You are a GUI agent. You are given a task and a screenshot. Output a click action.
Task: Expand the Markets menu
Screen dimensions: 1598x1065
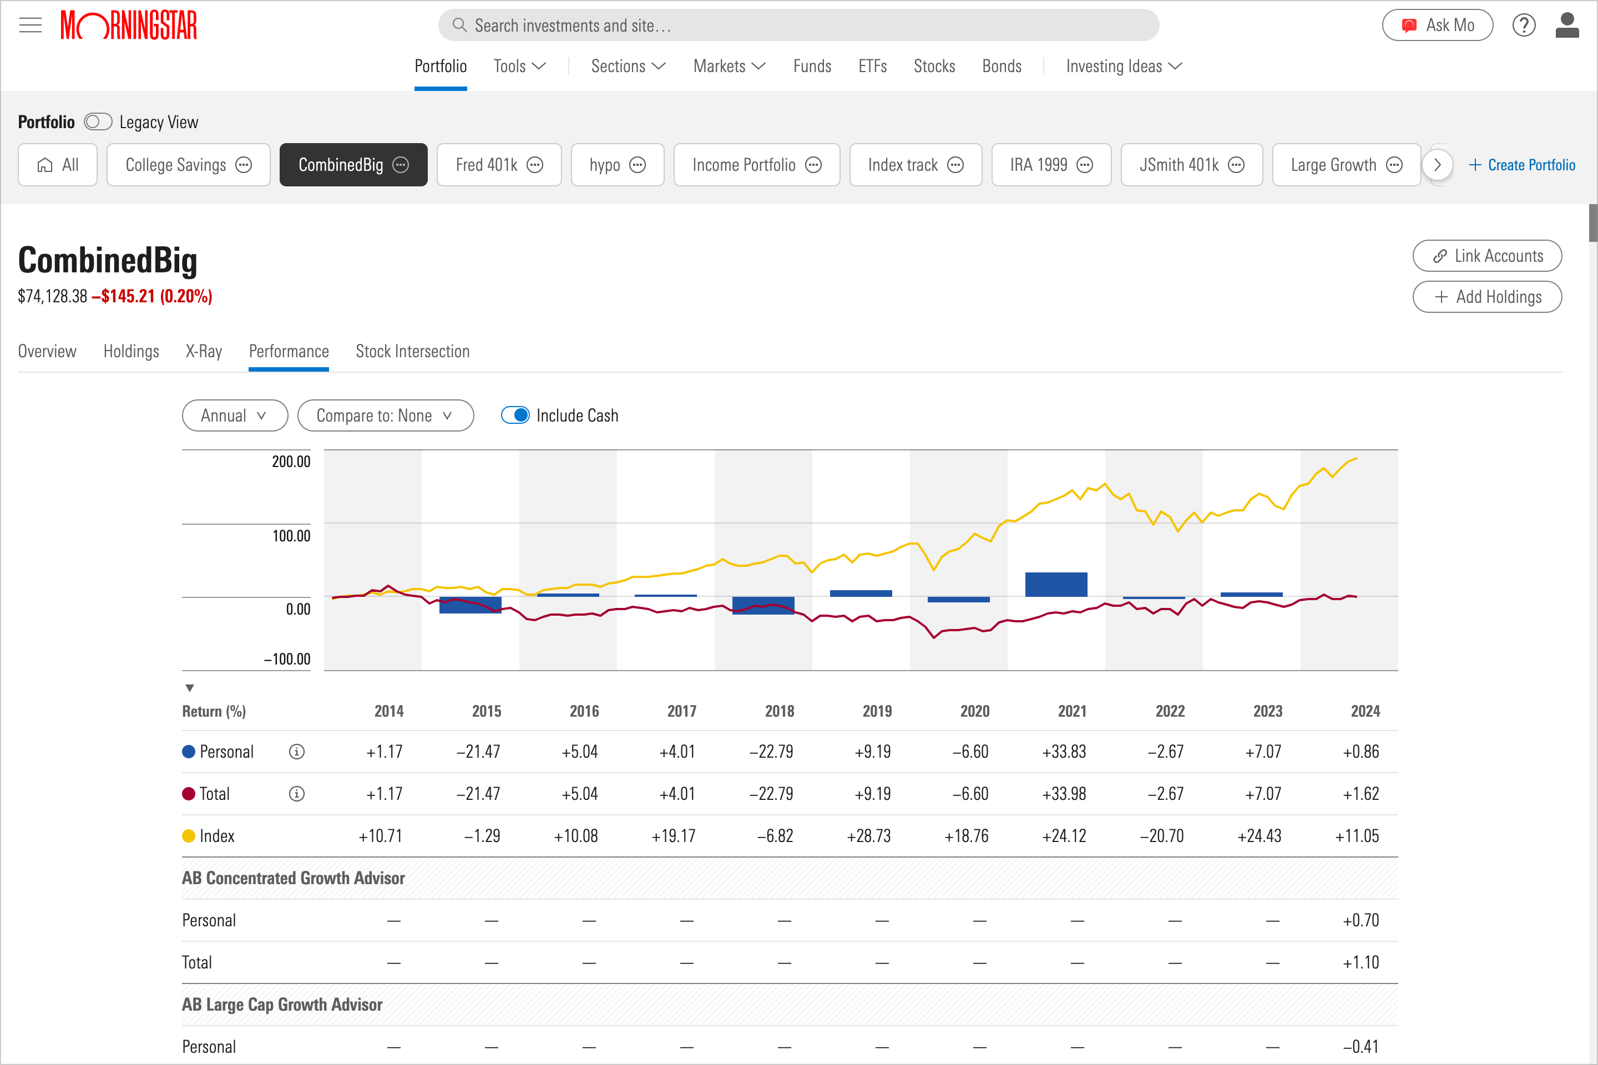[x=730, y=66]
